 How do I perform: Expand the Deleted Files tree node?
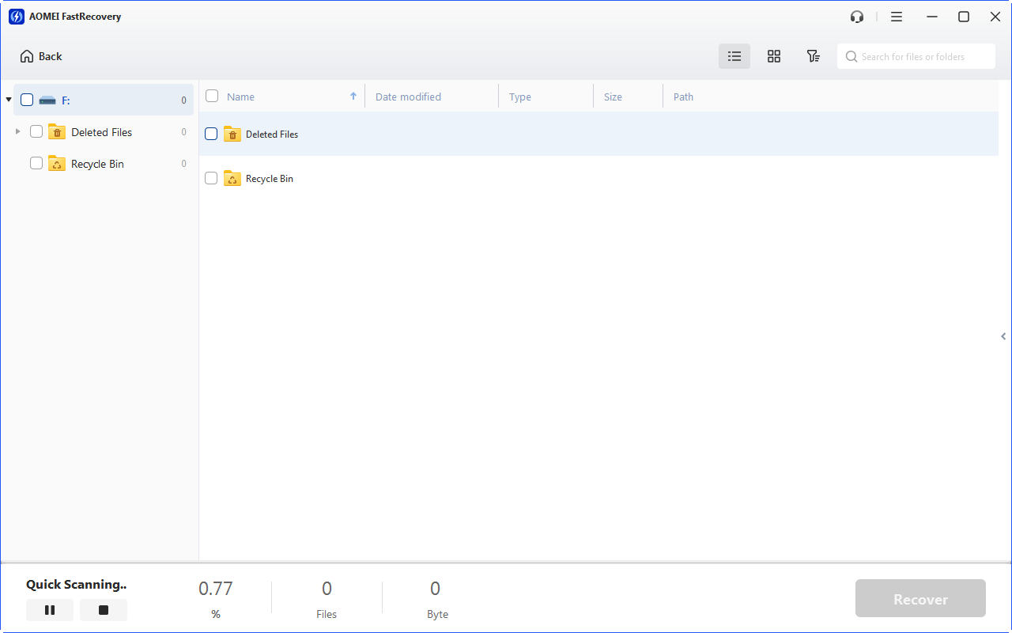point(18,131)
